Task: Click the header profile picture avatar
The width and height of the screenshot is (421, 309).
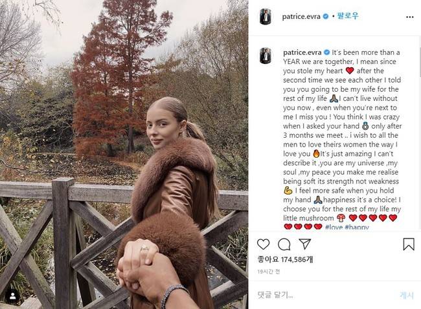Action: pos(266,16)
